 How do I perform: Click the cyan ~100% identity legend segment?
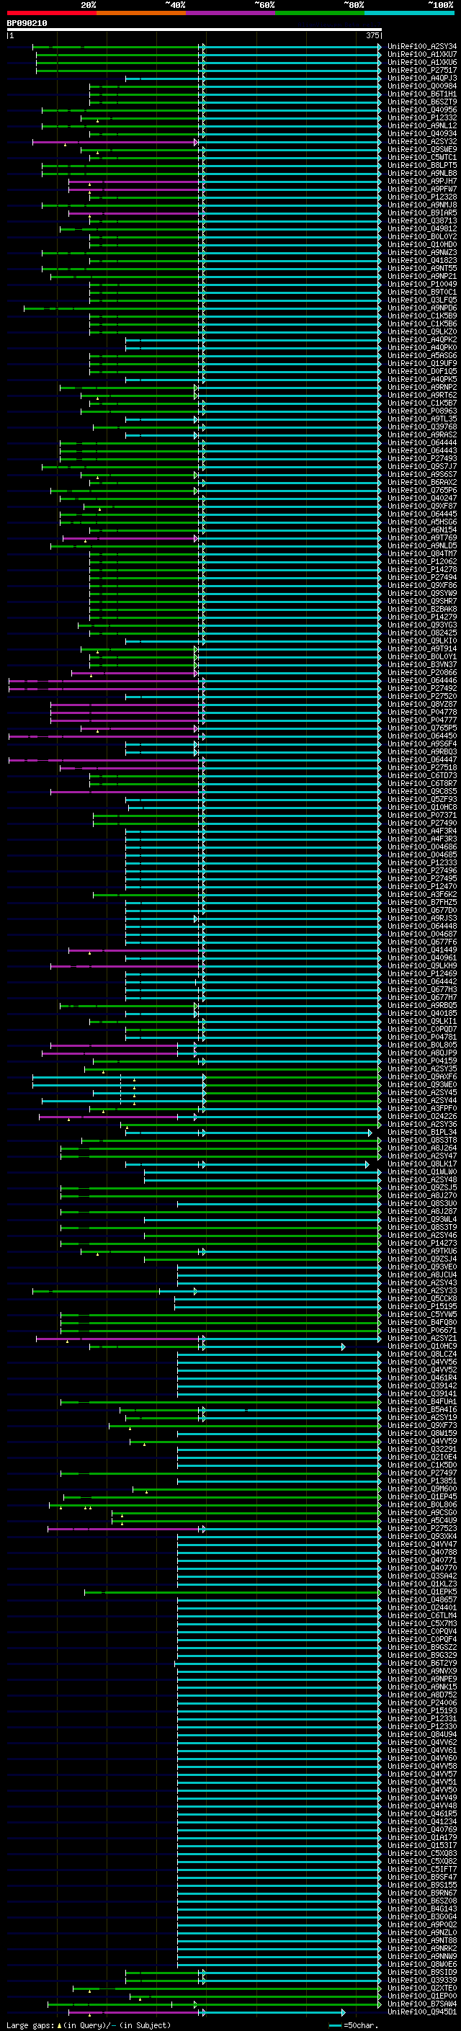409,13
